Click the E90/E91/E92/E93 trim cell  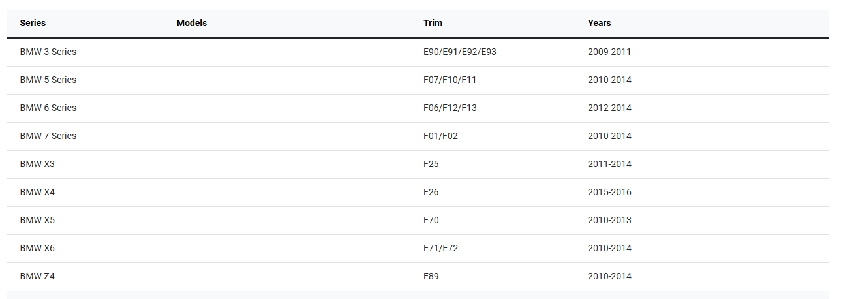(x=459, y=52)
